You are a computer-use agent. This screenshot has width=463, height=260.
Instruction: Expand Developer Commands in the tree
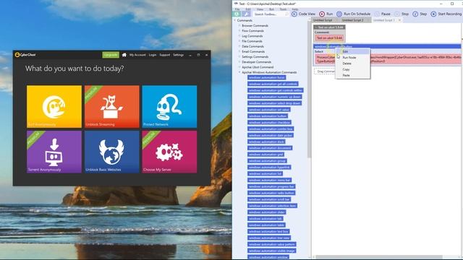coord(239,62)
